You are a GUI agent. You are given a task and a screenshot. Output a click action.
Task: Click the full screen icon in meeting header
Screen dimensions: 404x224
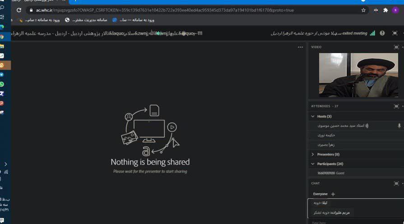pos(395,33)
